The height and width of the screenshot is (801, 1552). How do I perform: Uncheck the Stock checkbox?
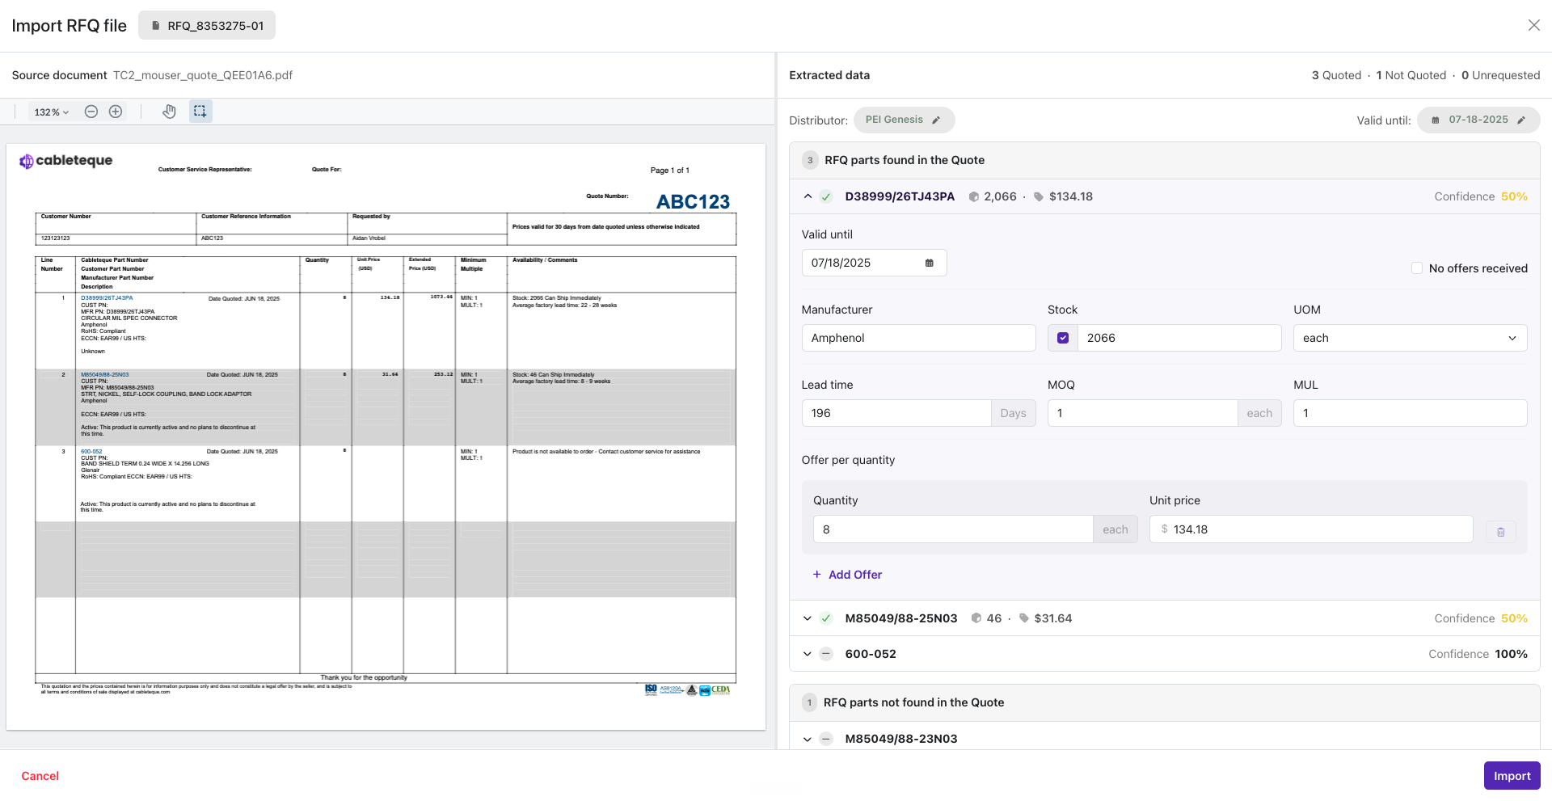click(x=1063, y=338)
